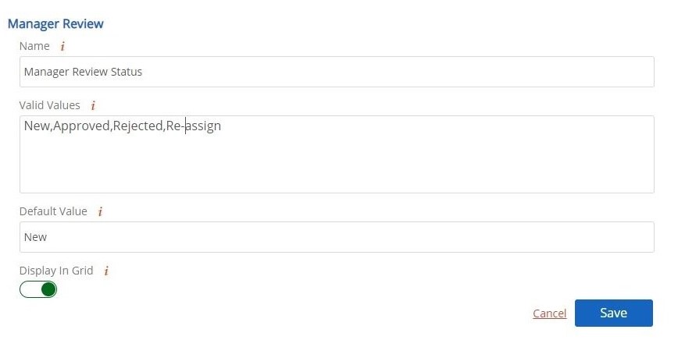Focus the Default Value field containing 'New'
This screenshot has width=678, height=340.
[337, 237]
